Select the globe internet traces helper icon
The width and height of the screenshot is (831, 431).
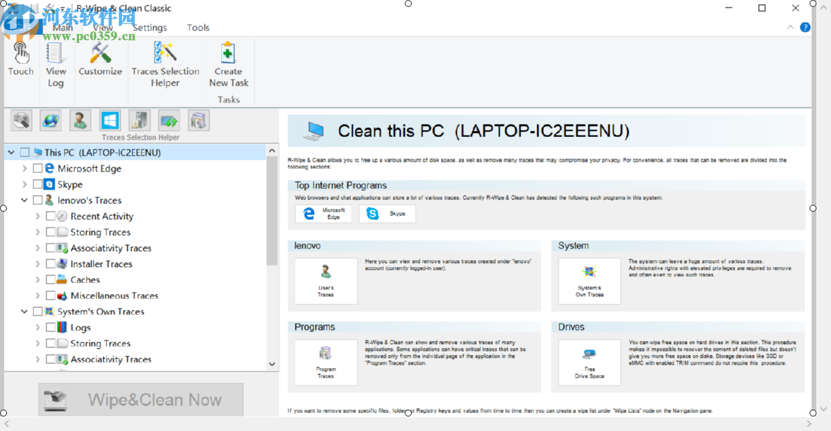[51, 120]
